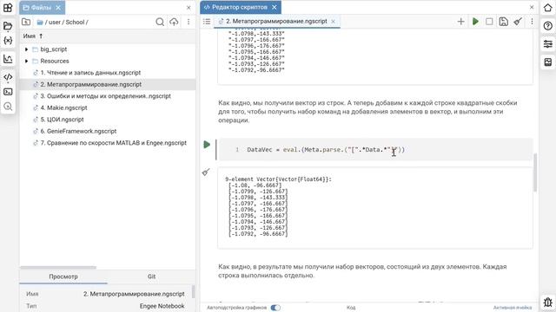Toggle the table of contents list icon
This screenshot has width=556, height=312.
point(207,22)
